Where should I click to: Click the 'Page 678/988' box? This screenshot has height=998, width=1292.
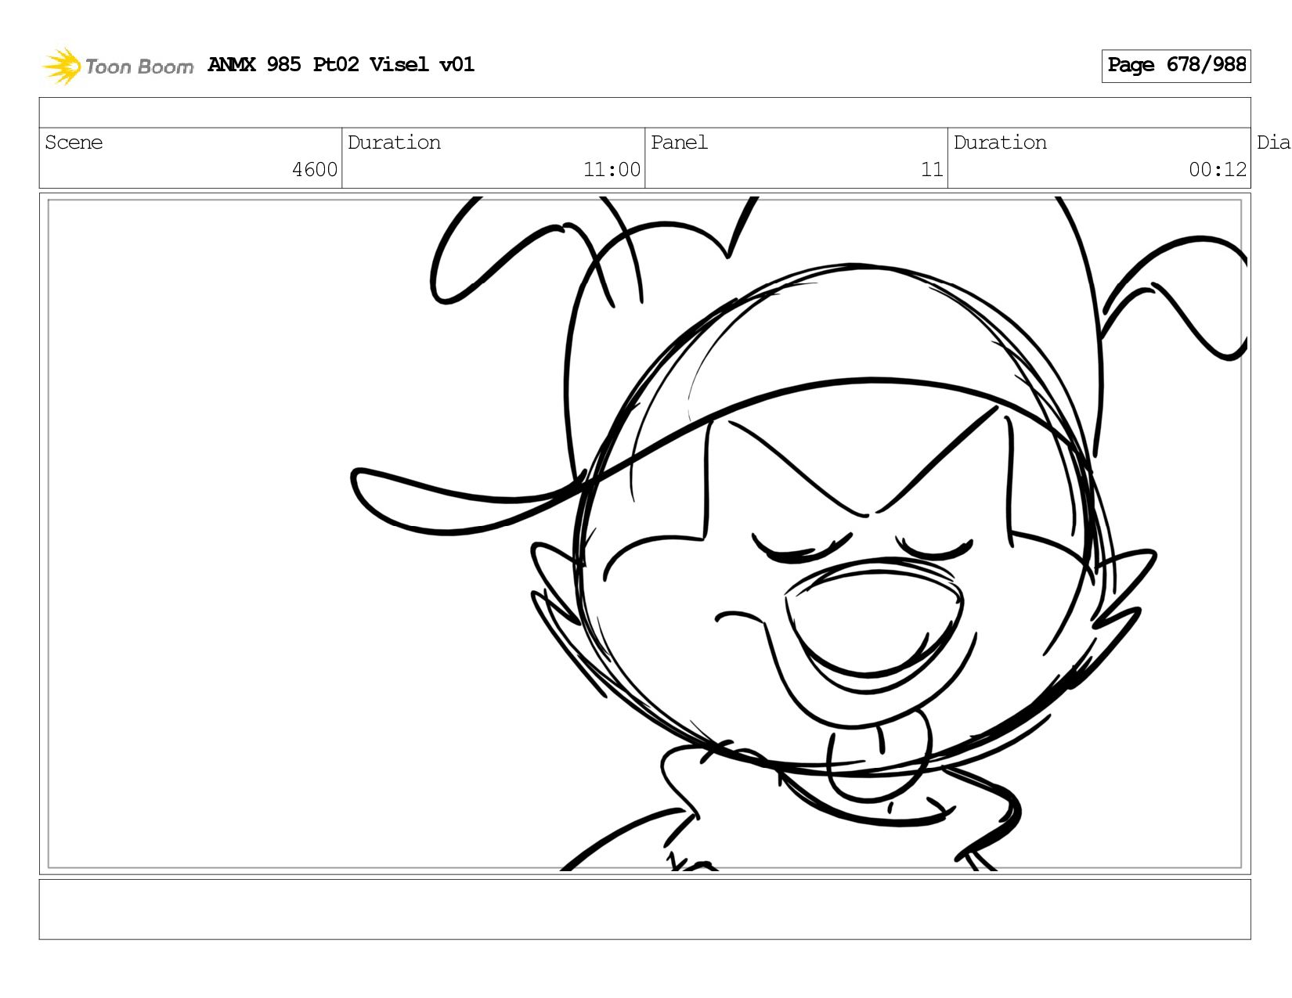click(1176, 66)
